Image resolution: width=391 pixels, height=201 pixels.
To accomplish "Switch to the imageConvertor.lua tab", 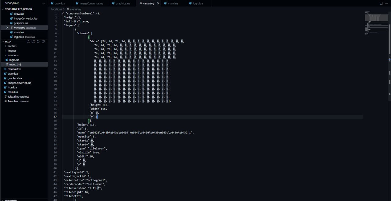I will (x=91, y=3).
